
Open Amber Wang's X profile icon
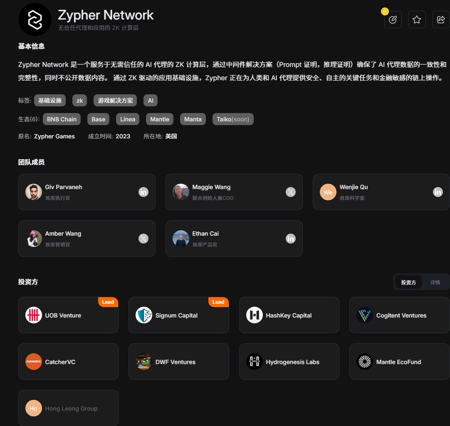[x=143, y=239]
